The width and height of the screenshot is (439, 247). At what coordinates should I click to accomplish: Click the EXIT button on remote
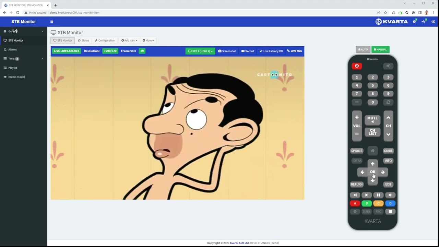click(x=388, y=184)
